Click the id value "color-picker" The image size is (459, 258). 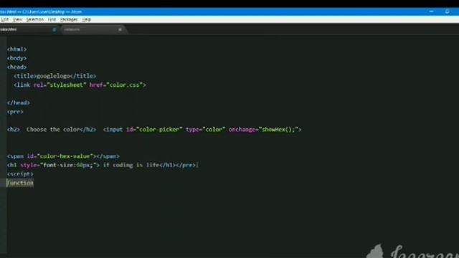(x=159, y=130)
